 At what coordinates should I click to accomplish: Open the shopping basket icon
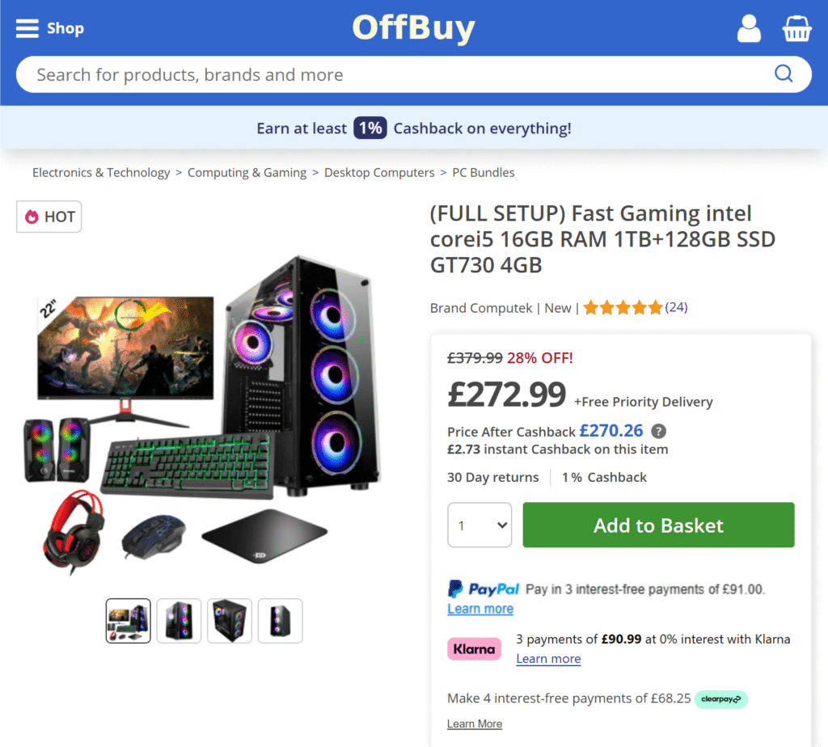796,29
